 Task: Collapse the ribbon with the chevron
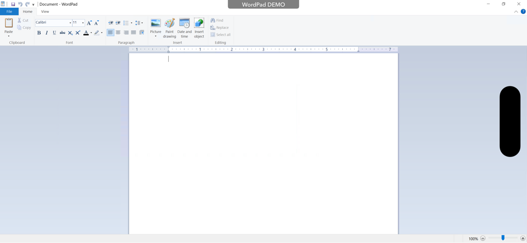point(516,12)
